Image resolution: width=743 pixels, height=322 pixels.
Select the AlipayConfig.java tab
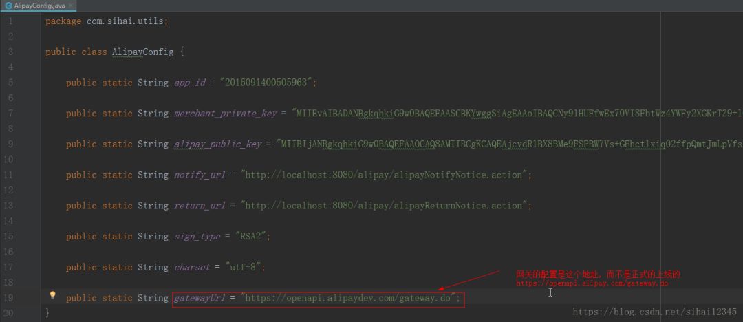(x=39, y=6)
